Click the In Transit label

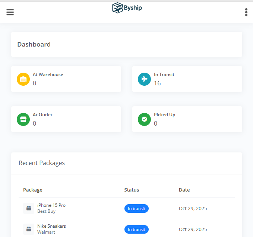click(164, 75)
